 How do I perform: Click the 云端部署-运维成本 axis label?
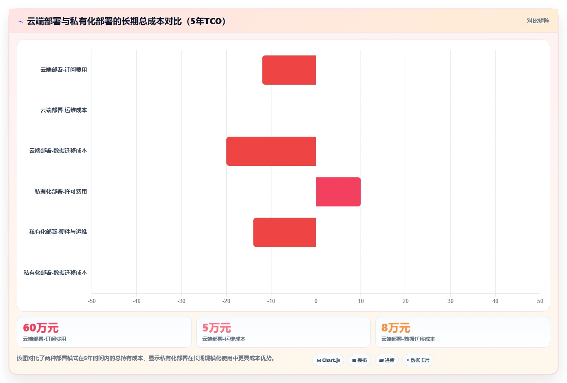point(64,110)
